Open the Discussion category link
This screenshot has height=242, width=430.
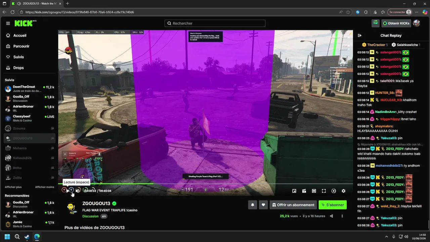click(91, 216)
